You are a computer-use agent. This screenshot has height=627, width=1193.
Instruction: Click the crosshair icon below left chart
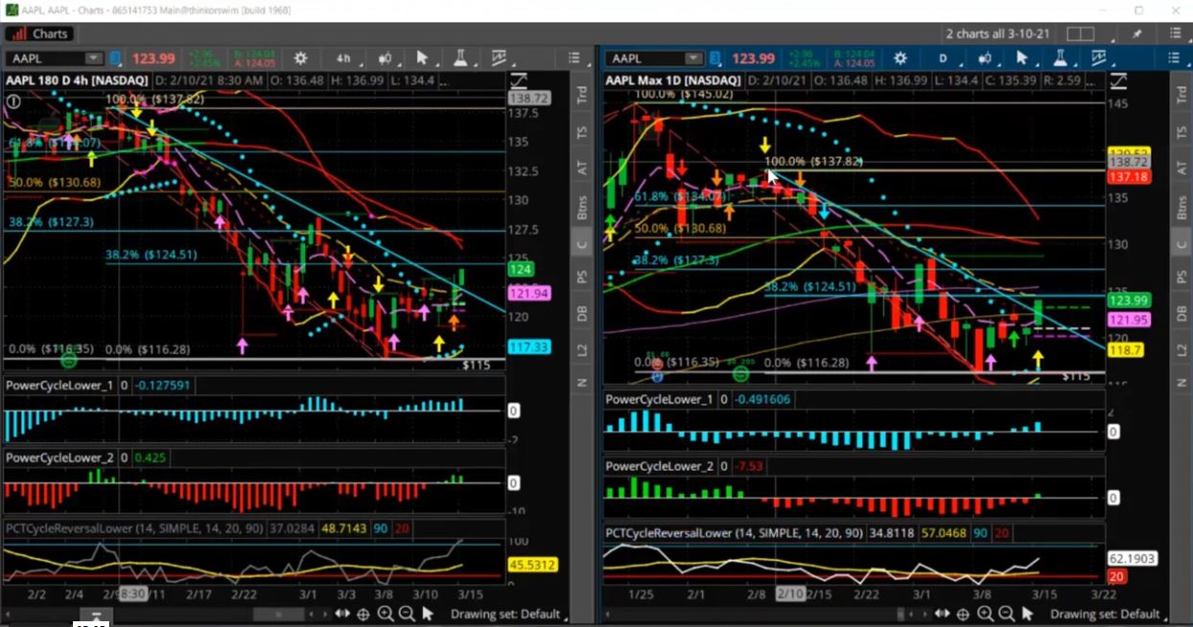[364, 614]
